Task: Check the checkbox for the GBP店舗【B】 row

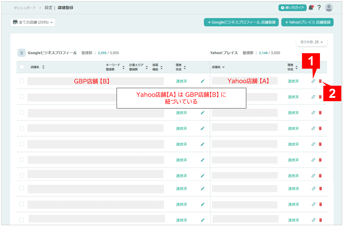Action: click(22, 81)
